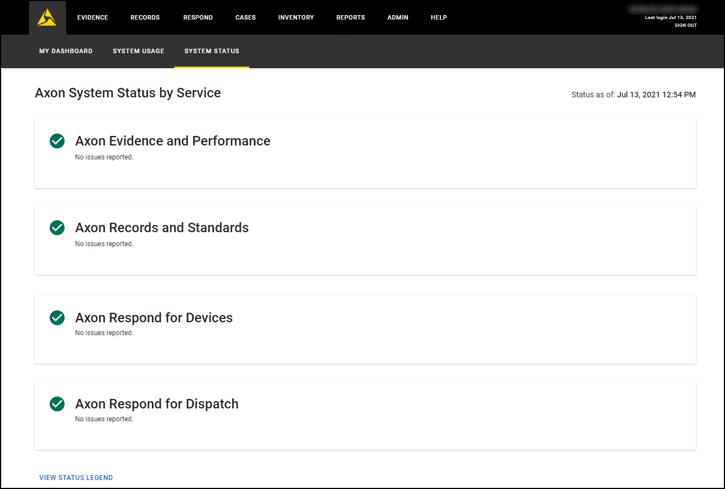
Task: Click the status icon next to Axon Records and Standards
Action: pyautogui.click(x=57, y=228)
